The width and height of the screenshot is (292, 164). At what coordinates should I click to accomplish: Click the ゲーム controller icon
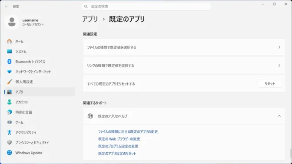click(9, 122)
